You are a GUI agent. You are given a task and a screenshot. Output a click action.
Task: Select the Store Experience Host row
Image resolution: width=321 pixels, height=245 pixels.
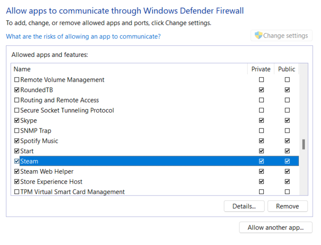[51, 182]
